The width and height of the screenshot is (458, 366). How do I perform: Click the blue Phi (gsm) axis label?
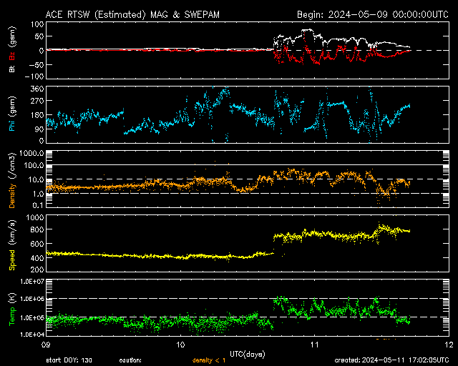[11, 115]
